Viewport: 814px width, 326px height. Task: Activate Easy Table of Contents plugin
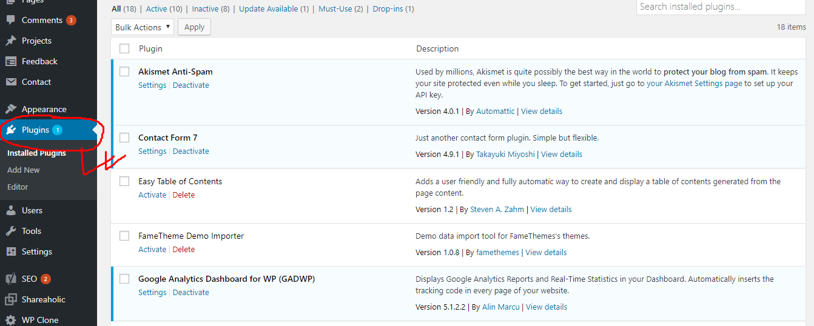tap(152, 195)
